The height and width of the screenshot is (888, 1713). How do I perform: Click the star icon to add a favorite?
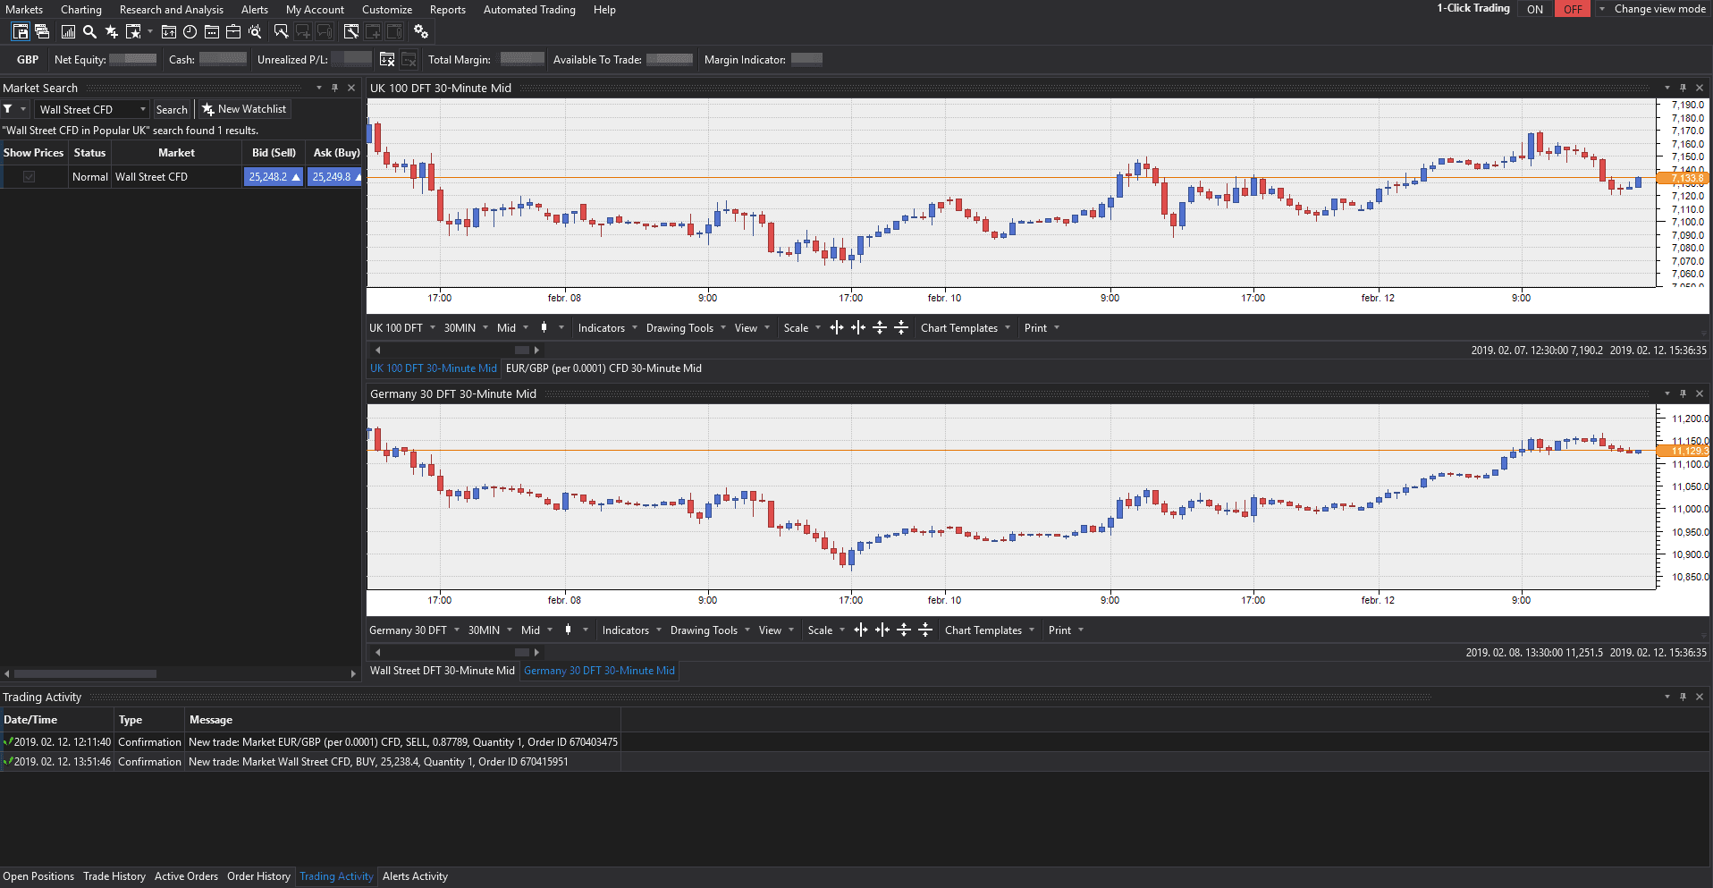click(112, 31)
